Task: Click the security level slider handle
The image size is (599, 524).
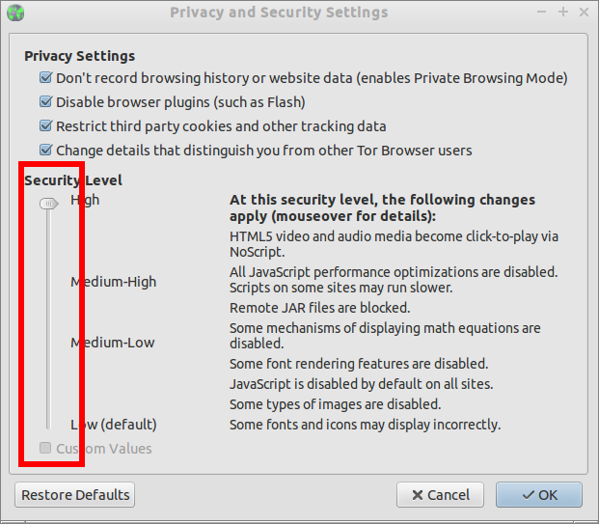Action: [47, 204]
